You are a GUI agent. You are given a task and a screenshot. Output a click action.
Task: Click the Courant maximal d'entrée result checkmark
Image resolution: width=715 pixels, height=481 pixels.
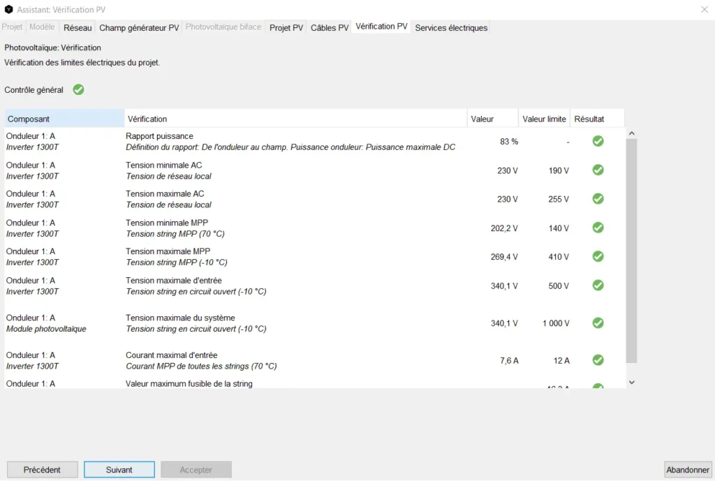coord(598,360)
